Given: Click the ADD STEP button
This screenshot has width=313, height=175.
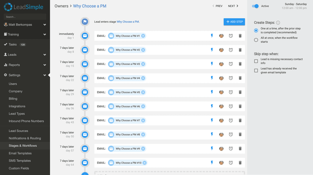Looking at the screenshot, I should pos(234,22).
